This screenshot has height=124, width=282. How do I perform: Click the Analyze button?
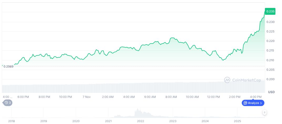pos(253,103)
